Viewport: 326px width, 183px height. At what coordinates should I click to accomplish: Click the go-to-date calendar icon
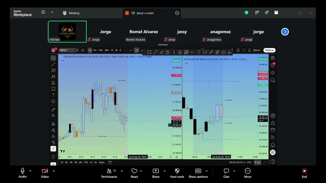(x=110, y=162)
